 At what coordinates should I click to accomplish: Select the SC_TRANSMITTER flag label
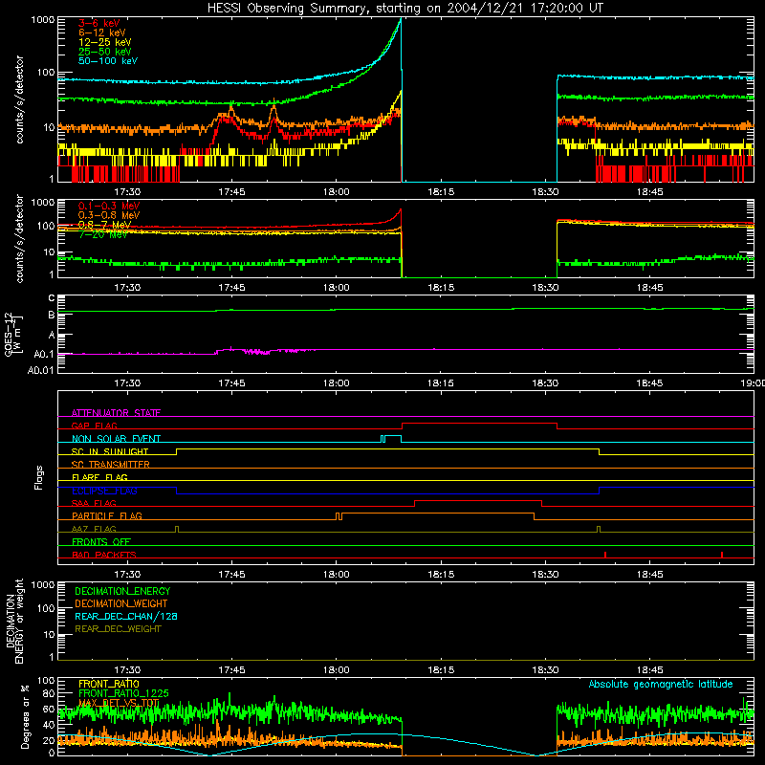pyautogui.click(x=110, y=465)
